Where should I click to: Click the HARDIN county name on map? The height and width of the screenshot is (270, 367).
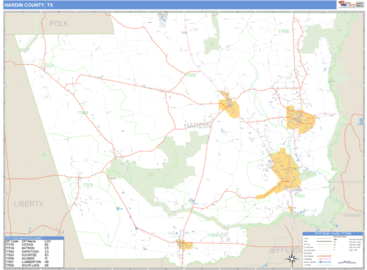coord(198,126)
